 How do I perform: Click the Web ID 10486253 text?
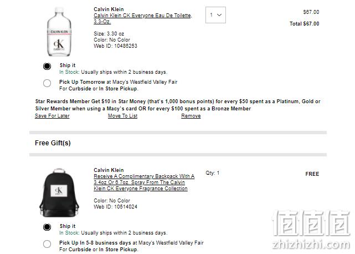point(115,46)
